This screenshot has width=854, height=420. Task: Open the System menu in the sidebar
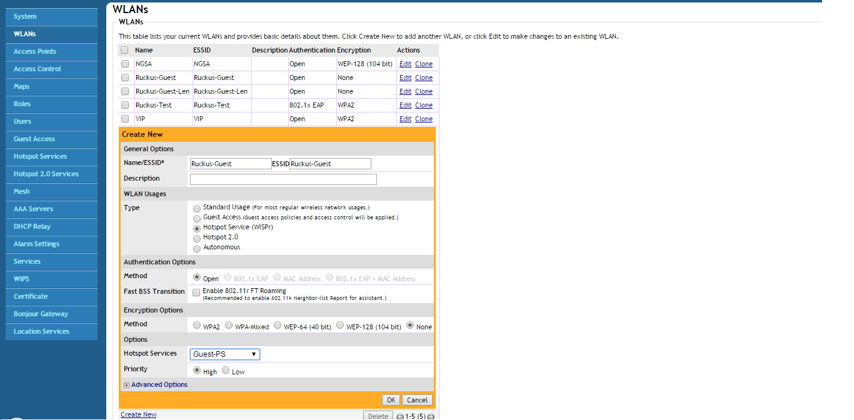[51, 16]
